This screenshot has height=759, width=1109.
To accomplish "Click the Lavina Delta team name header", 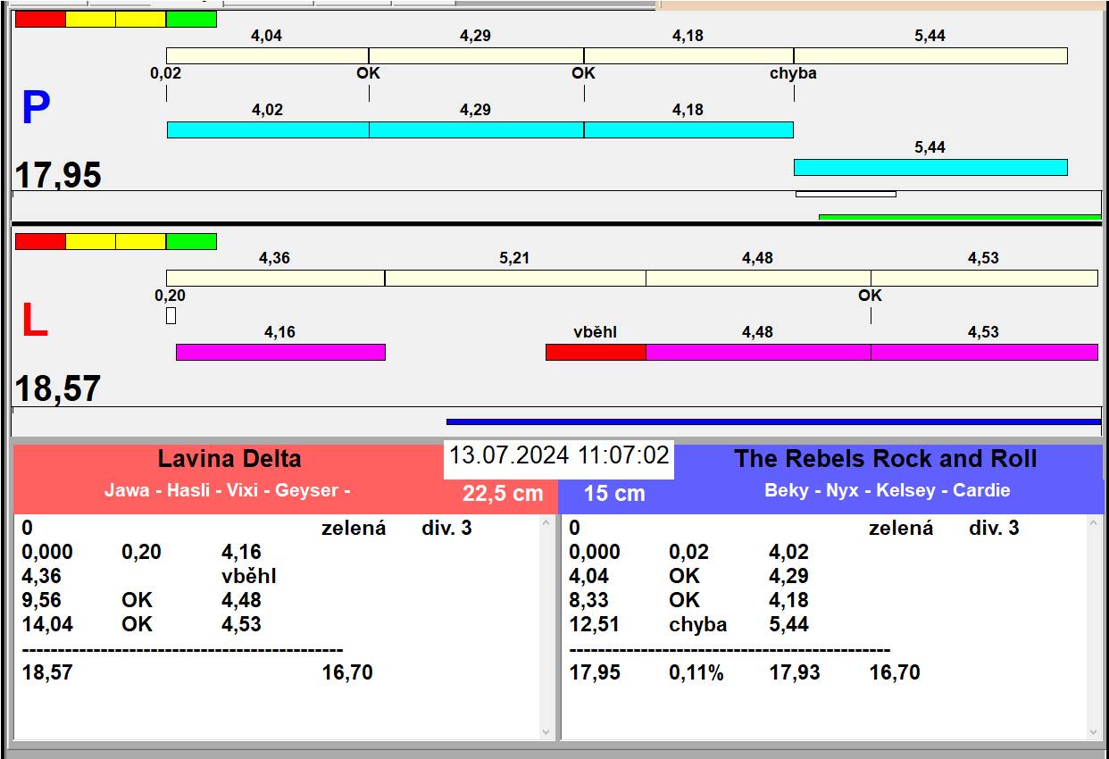I will pos(229,459).
